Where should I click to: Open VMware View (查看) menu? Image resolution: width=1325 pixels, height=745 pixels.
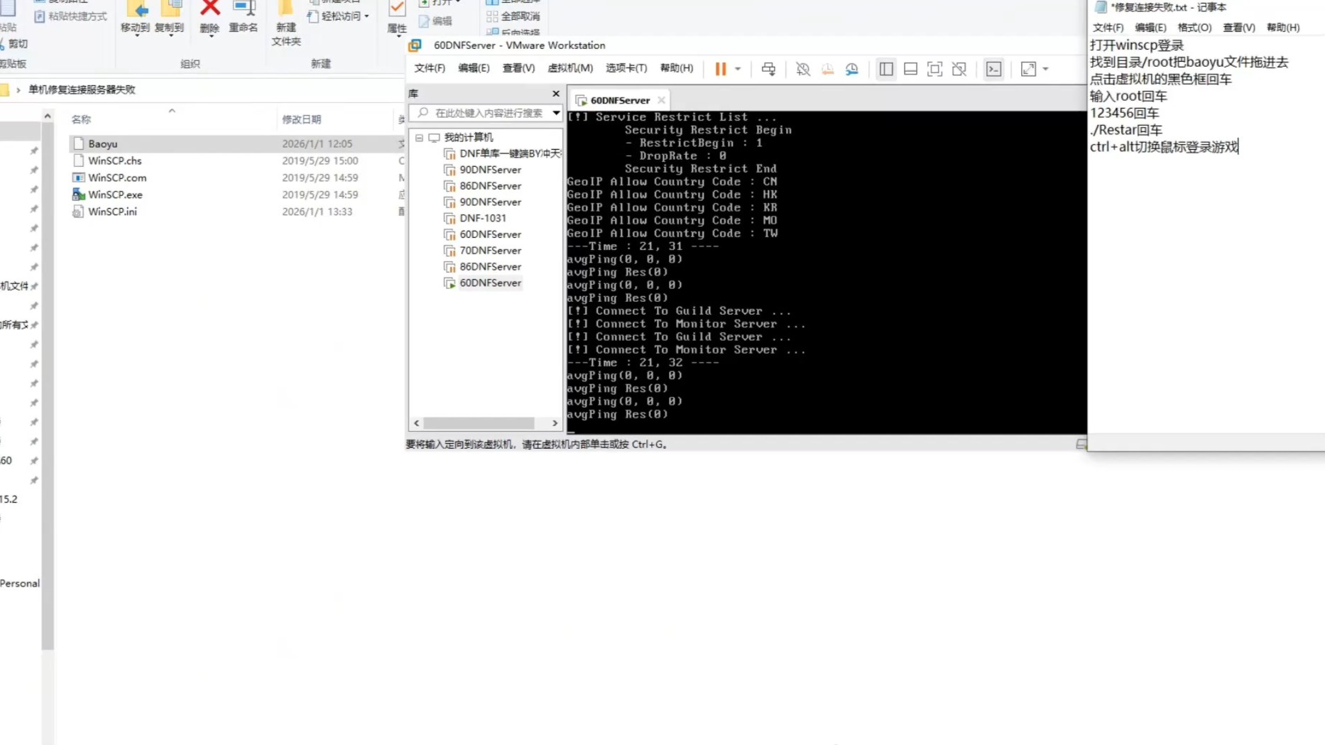click(x=518, y=68)
